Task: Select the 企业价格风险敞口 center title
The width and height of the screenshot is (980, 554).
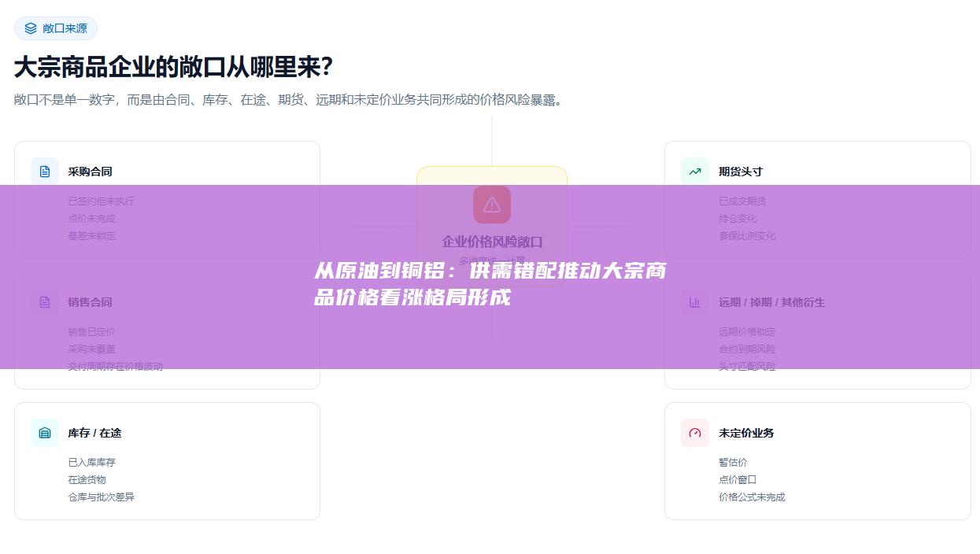Action: (492, 242)
